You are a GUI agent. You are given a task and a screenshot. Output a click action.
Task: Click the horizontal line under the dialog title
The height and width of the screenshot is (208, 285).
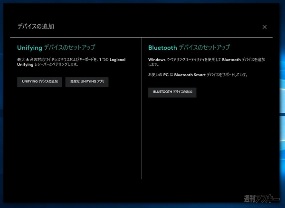(x=142, y=37)
